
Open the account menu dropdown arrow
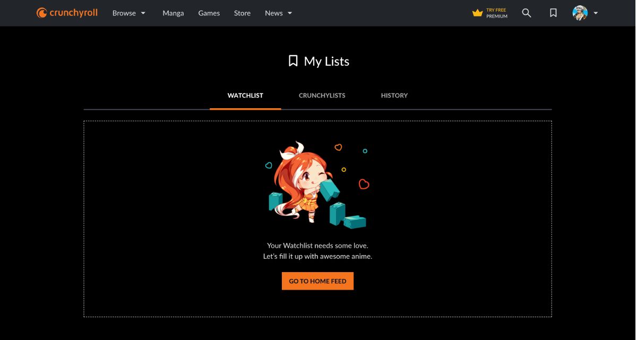596,13
